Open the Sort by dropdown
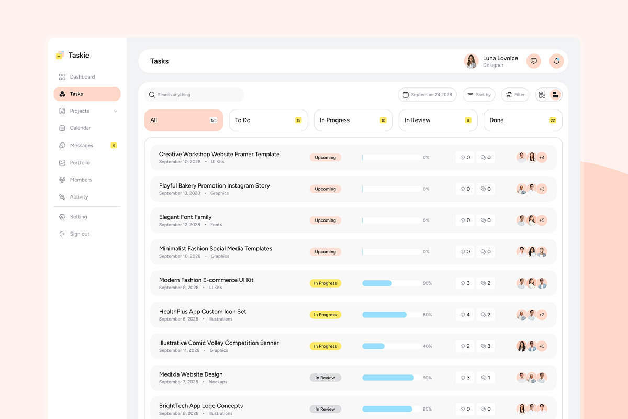 pyautogui.click(x=479, y=95)
